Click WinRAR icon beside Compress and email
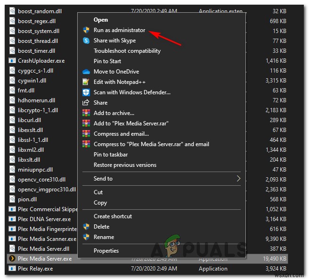 [86, 134]
